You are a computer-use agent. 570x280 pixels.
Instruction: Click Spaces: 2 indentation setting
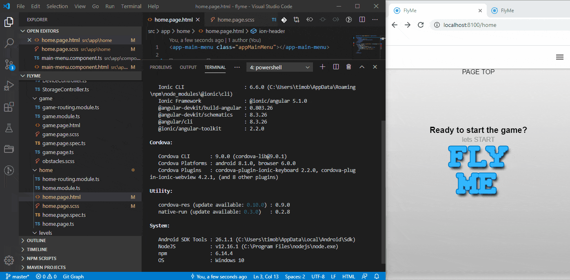295,276
